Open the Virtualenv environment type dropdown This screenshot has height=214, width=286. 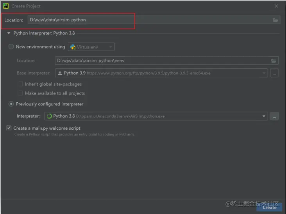tap(91, 47)
